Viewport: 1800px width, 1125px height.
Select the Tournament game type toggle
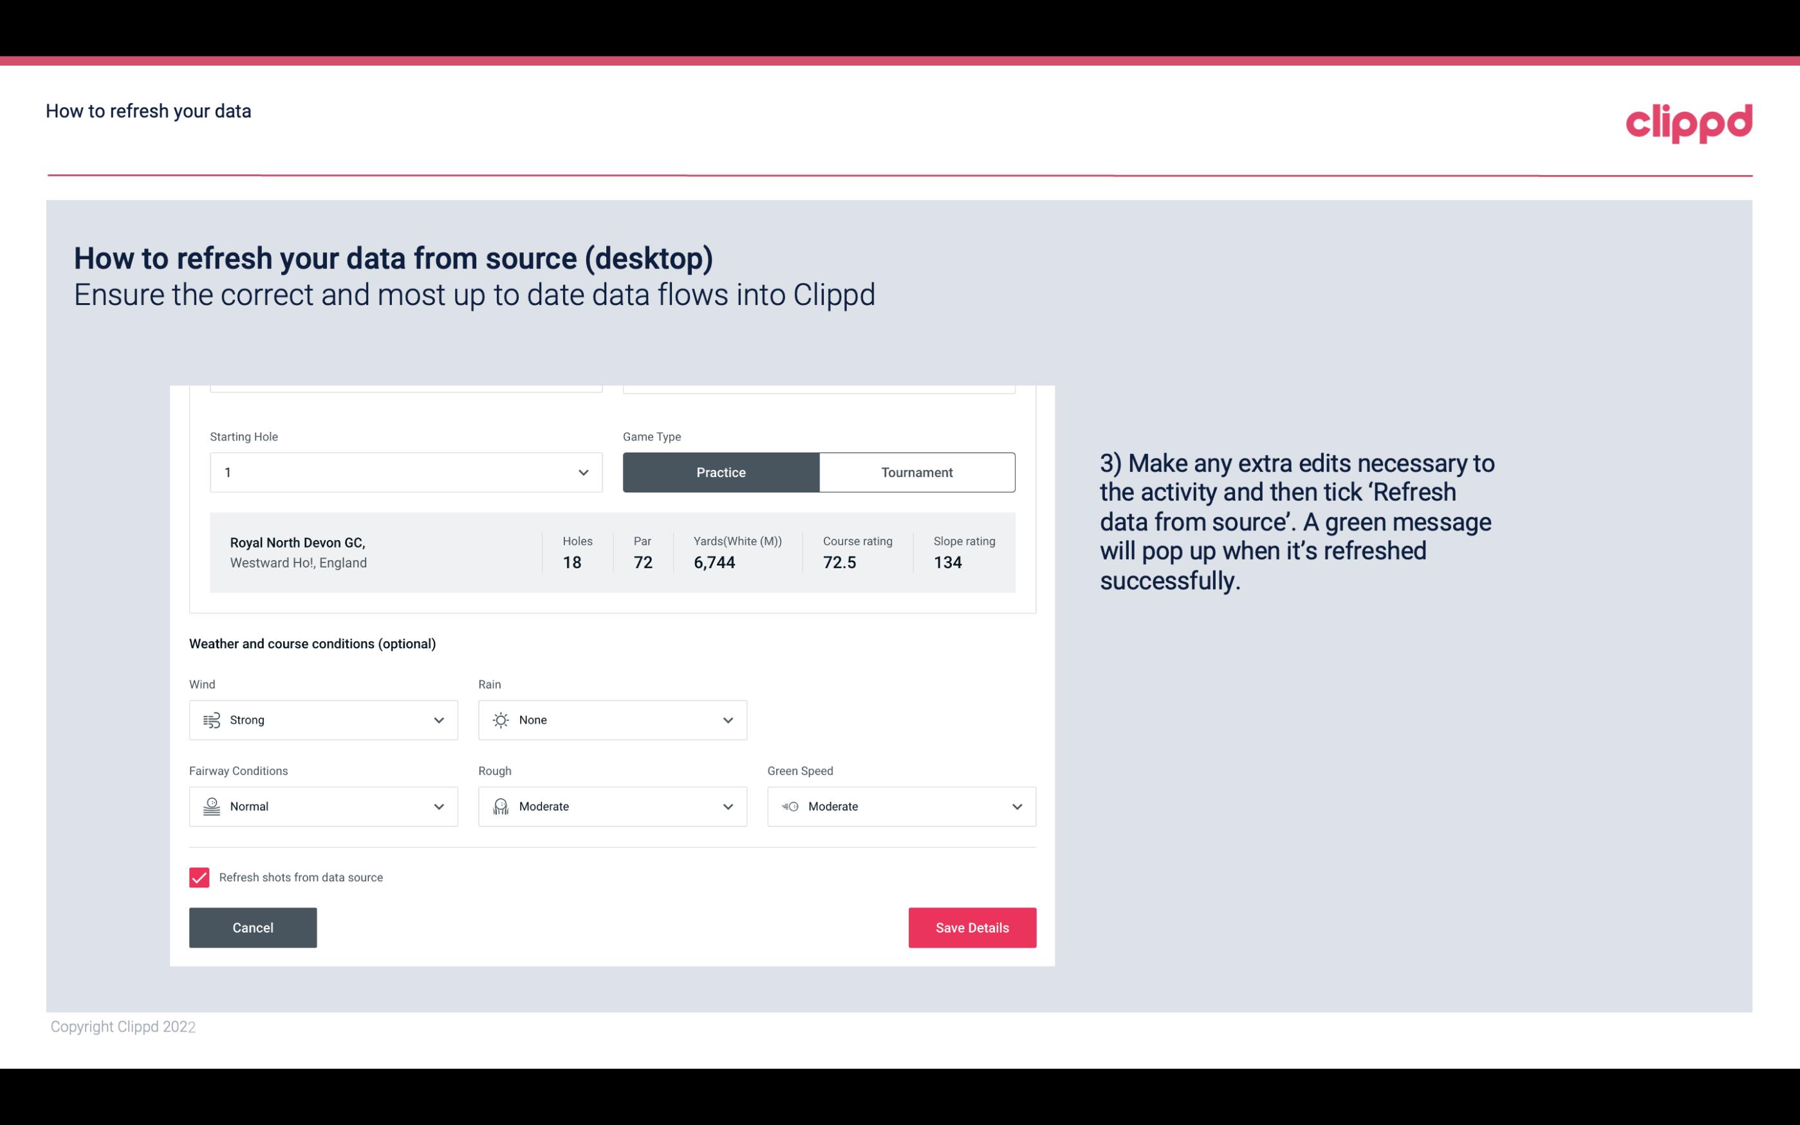tap(916, 472)
